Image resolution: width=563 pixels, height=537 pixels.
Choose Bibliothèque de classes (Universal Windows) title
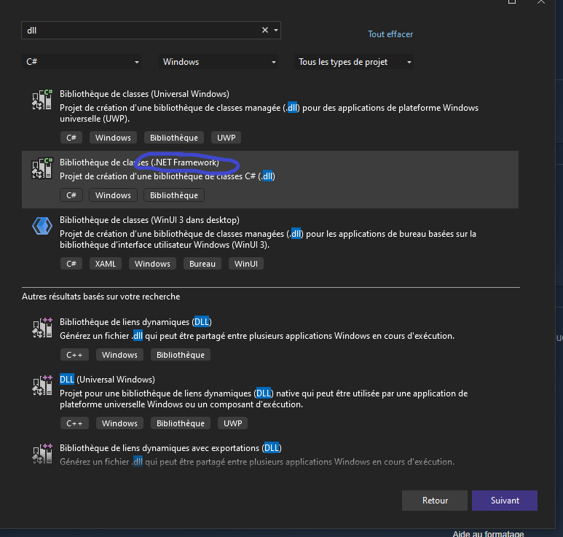[144, 94]
